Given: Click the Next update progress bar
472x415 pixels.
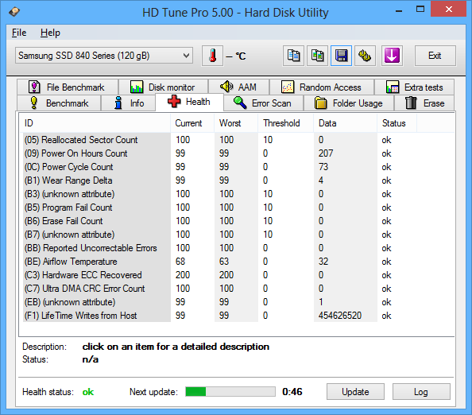Looking at the screenshot, I should pos(230,391).
